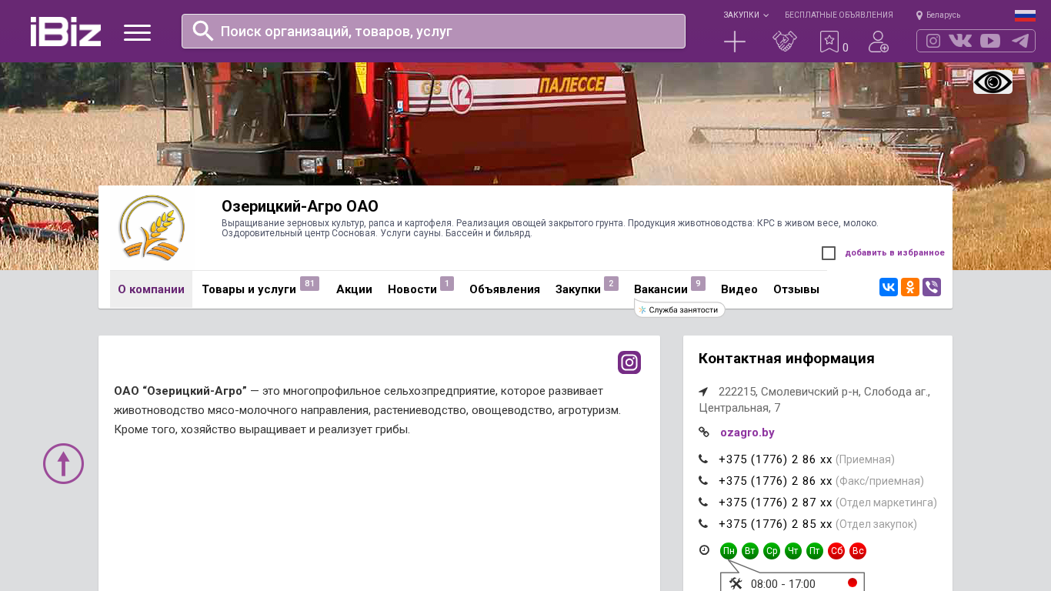Open the user registration profile icon
This screenshot has width=1051, height=591.
[x=879, y=42]
